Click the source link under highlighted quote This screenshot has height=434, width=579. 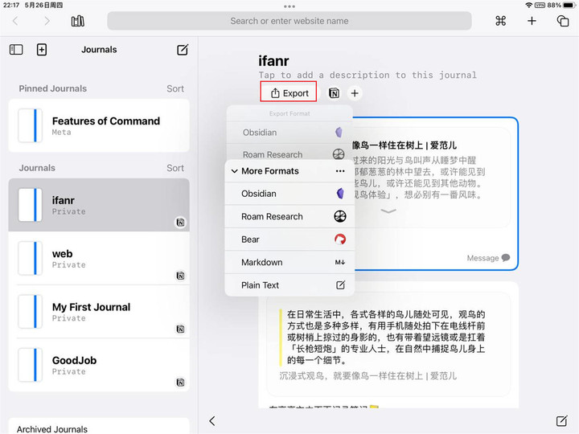[368, 375]
